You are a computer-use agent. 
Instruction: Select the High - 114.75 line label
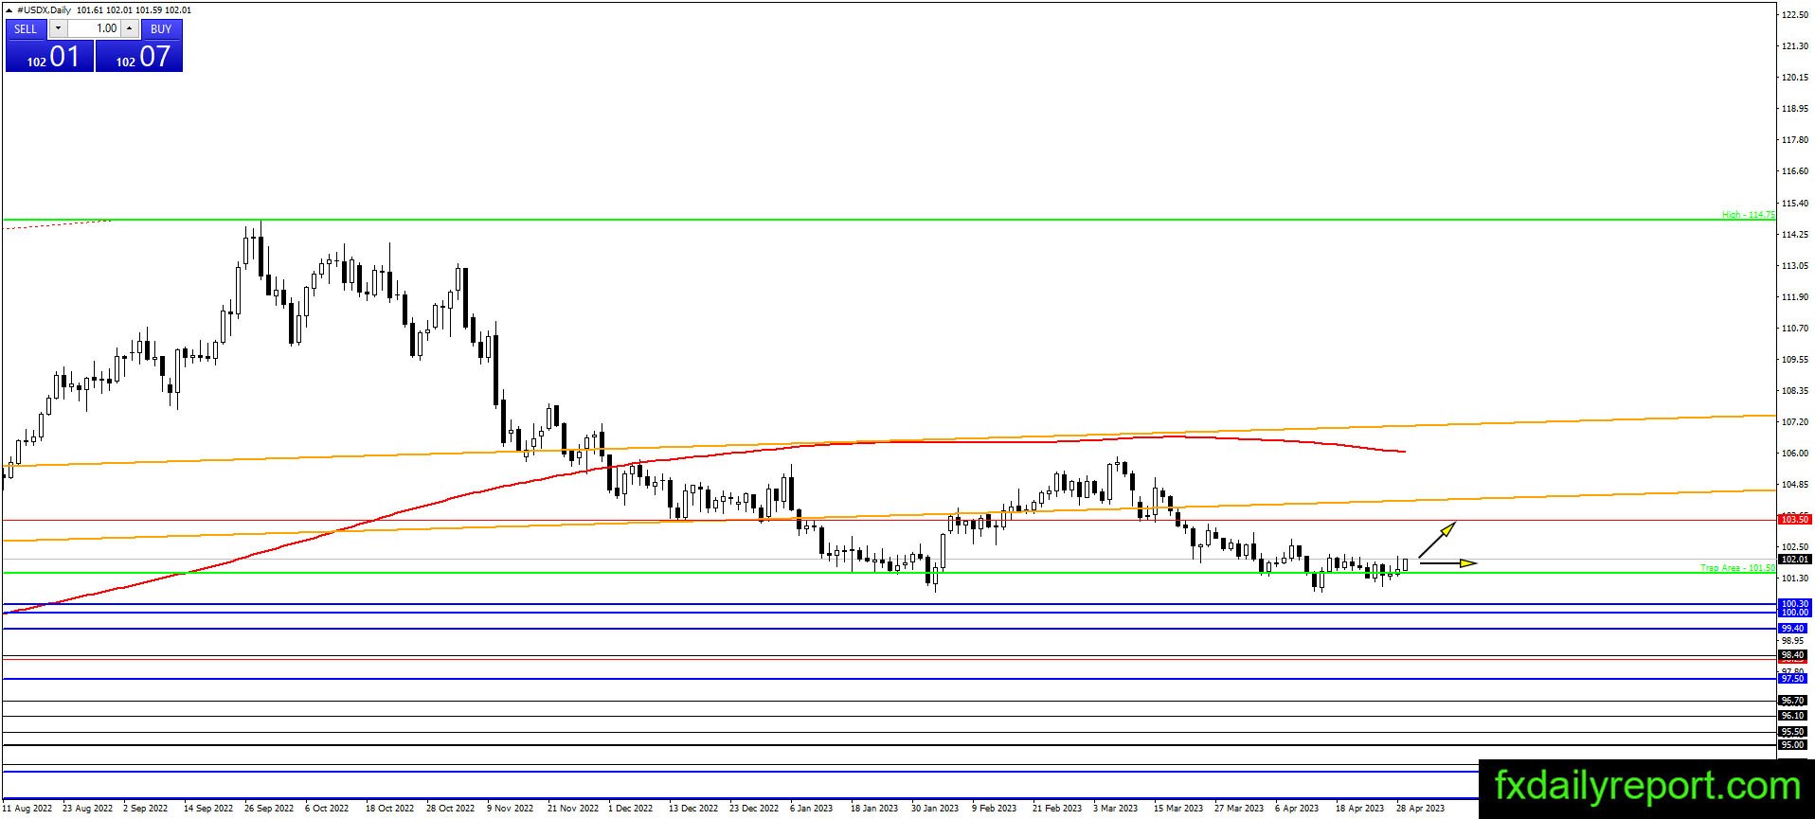1749,215
